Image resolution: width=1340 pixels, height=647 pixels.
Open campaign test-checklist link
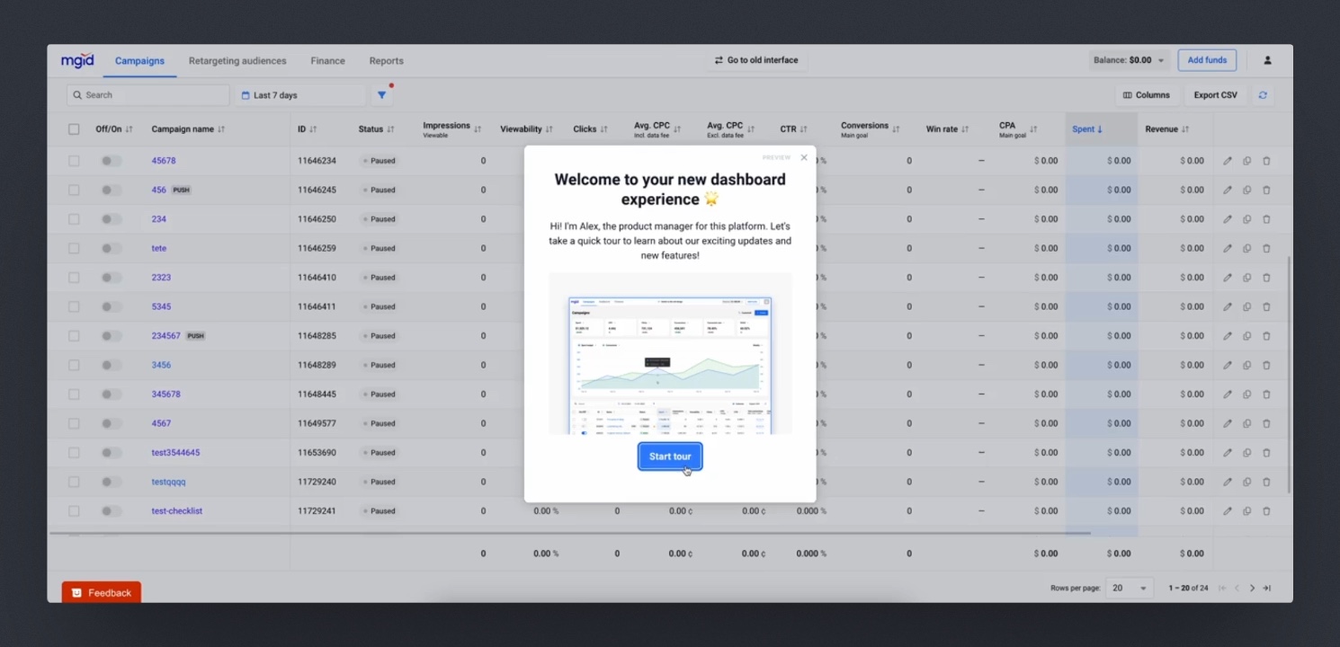(x=177, y=511)
